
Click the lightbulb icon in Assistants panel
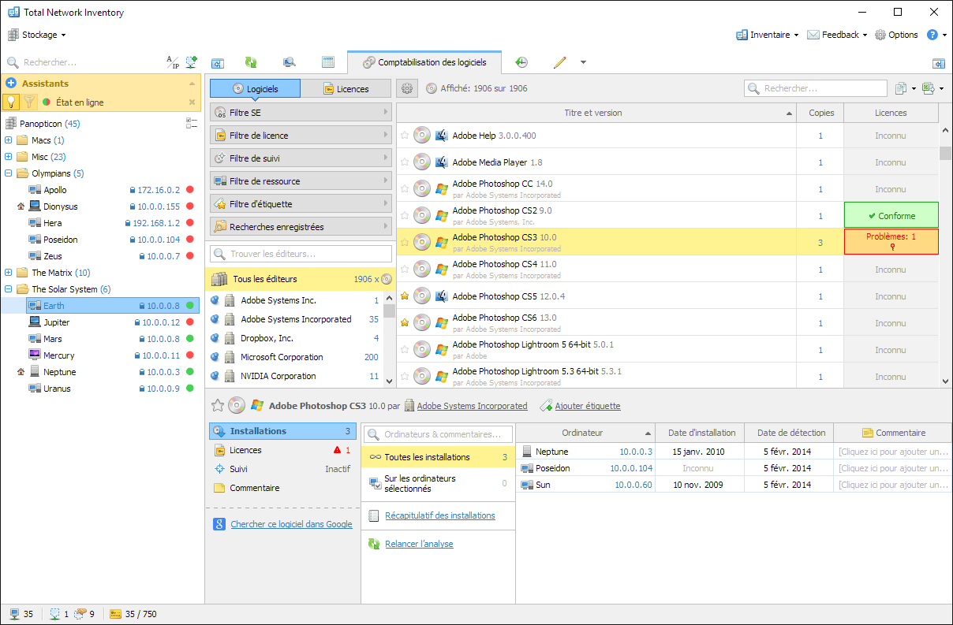(x=12, y=102)
